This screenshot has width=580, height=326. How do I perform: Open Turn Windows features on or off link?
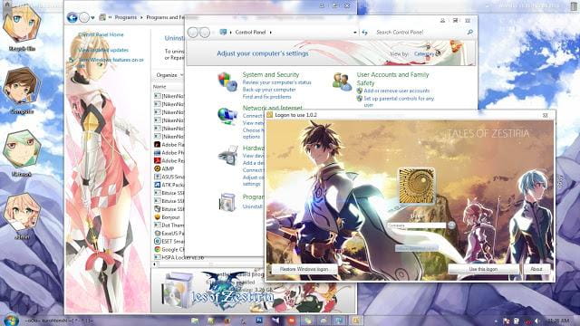111,62
